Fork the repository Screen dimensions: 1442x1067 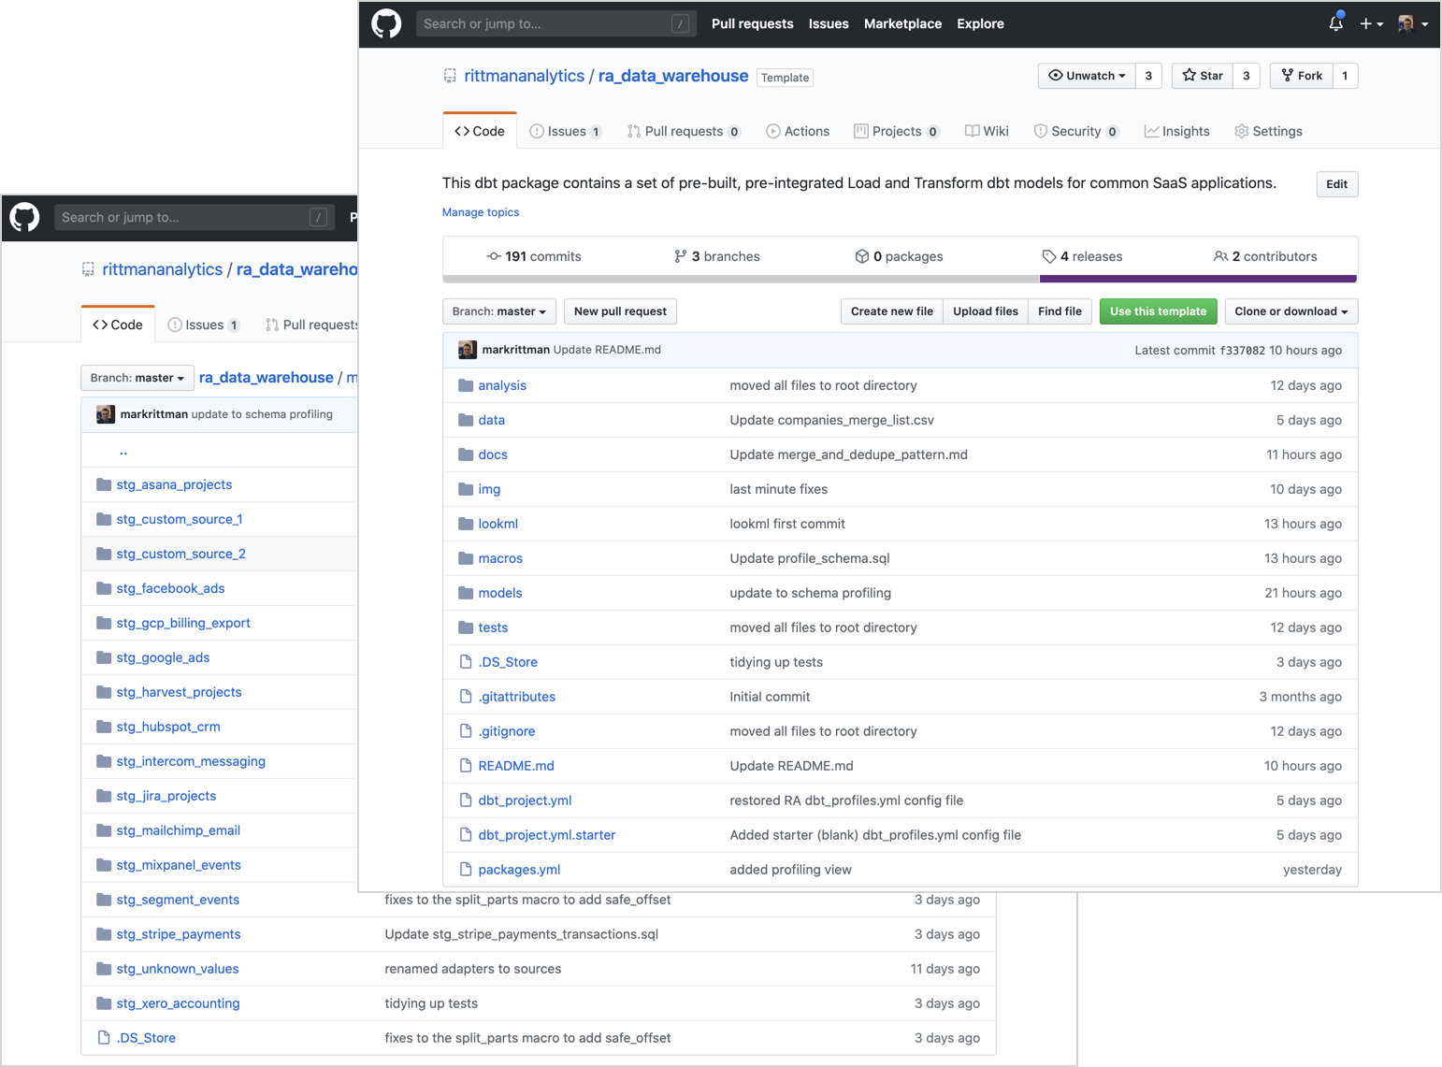(x=1302, y=76)
